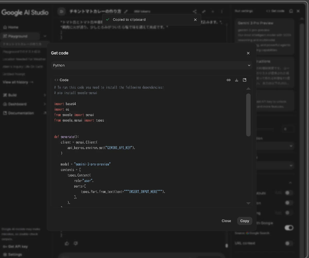This screenshot has width=309, height=258.
Task: Select Get API key in the sidebar
Action: click(x=15, y=246)
